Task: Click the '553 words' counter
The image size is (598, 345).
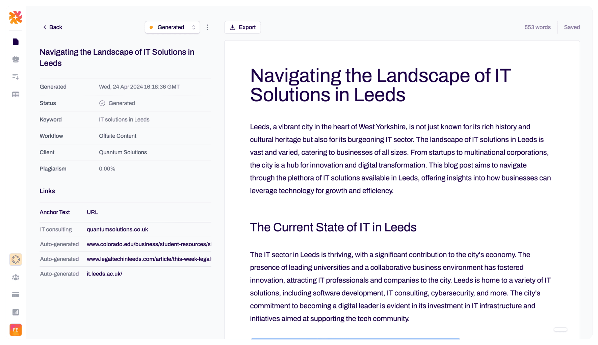Action: coord(538,27)
